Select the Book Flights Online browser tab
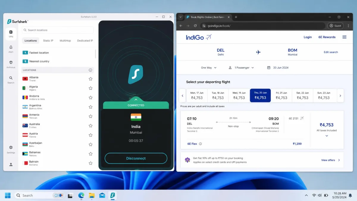The image size is (357, 201). pyautogui.click(x=208, y=17)
